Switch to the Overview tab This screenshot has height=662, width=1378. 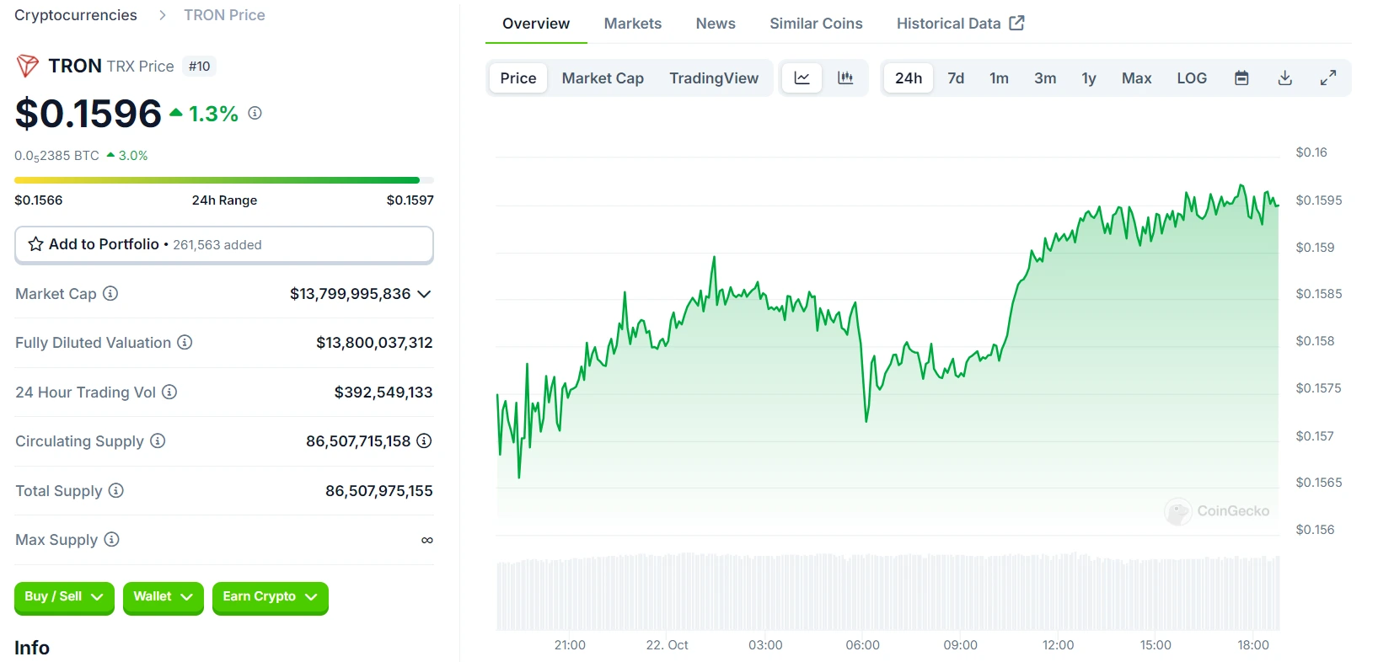pos(536,24)
